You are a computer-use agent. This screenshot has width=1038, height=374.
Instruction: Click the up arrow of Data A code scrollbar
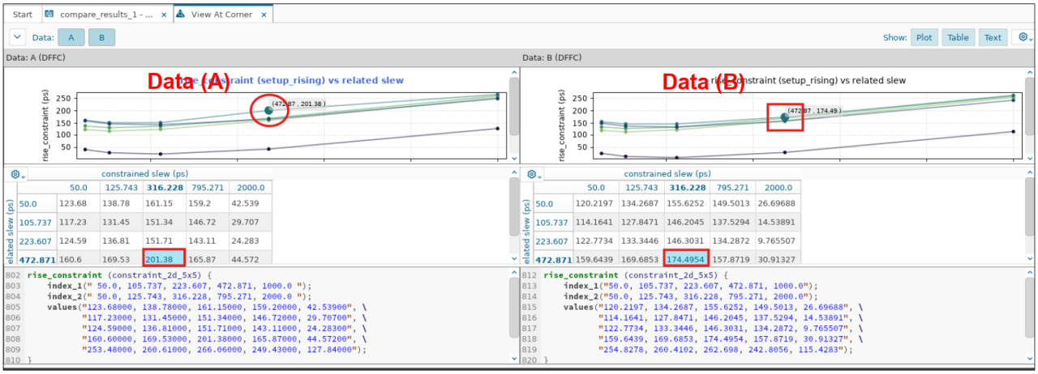point(513,274)
